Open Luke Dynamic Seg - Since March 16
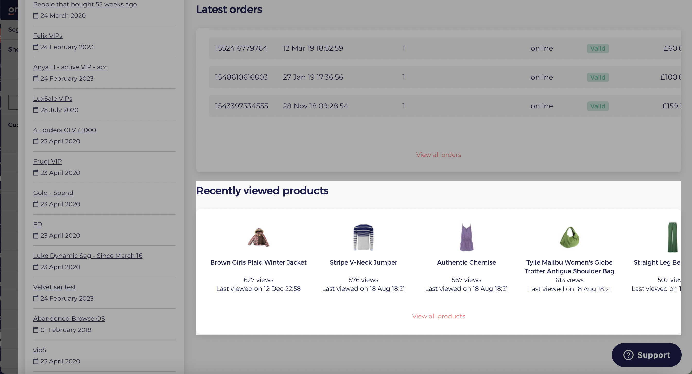This screenshot has height=374, width=692. (88, 256)
